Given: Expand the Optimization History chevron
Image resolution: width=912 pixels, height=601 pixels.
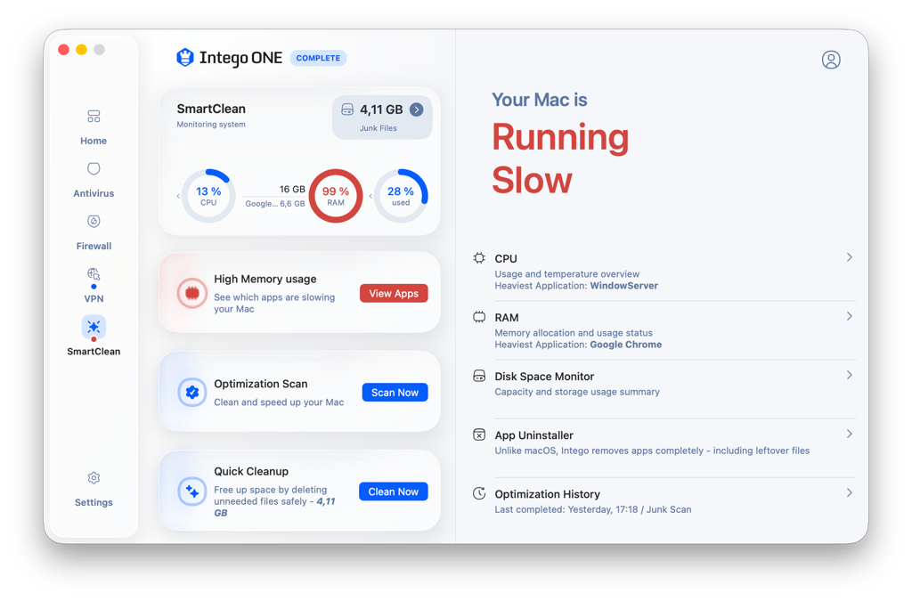Looking at the screenshot, I should coord(849,493).
